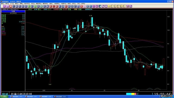Switch to the first taskbar window button
174x98 pixels.
(17, 97)
